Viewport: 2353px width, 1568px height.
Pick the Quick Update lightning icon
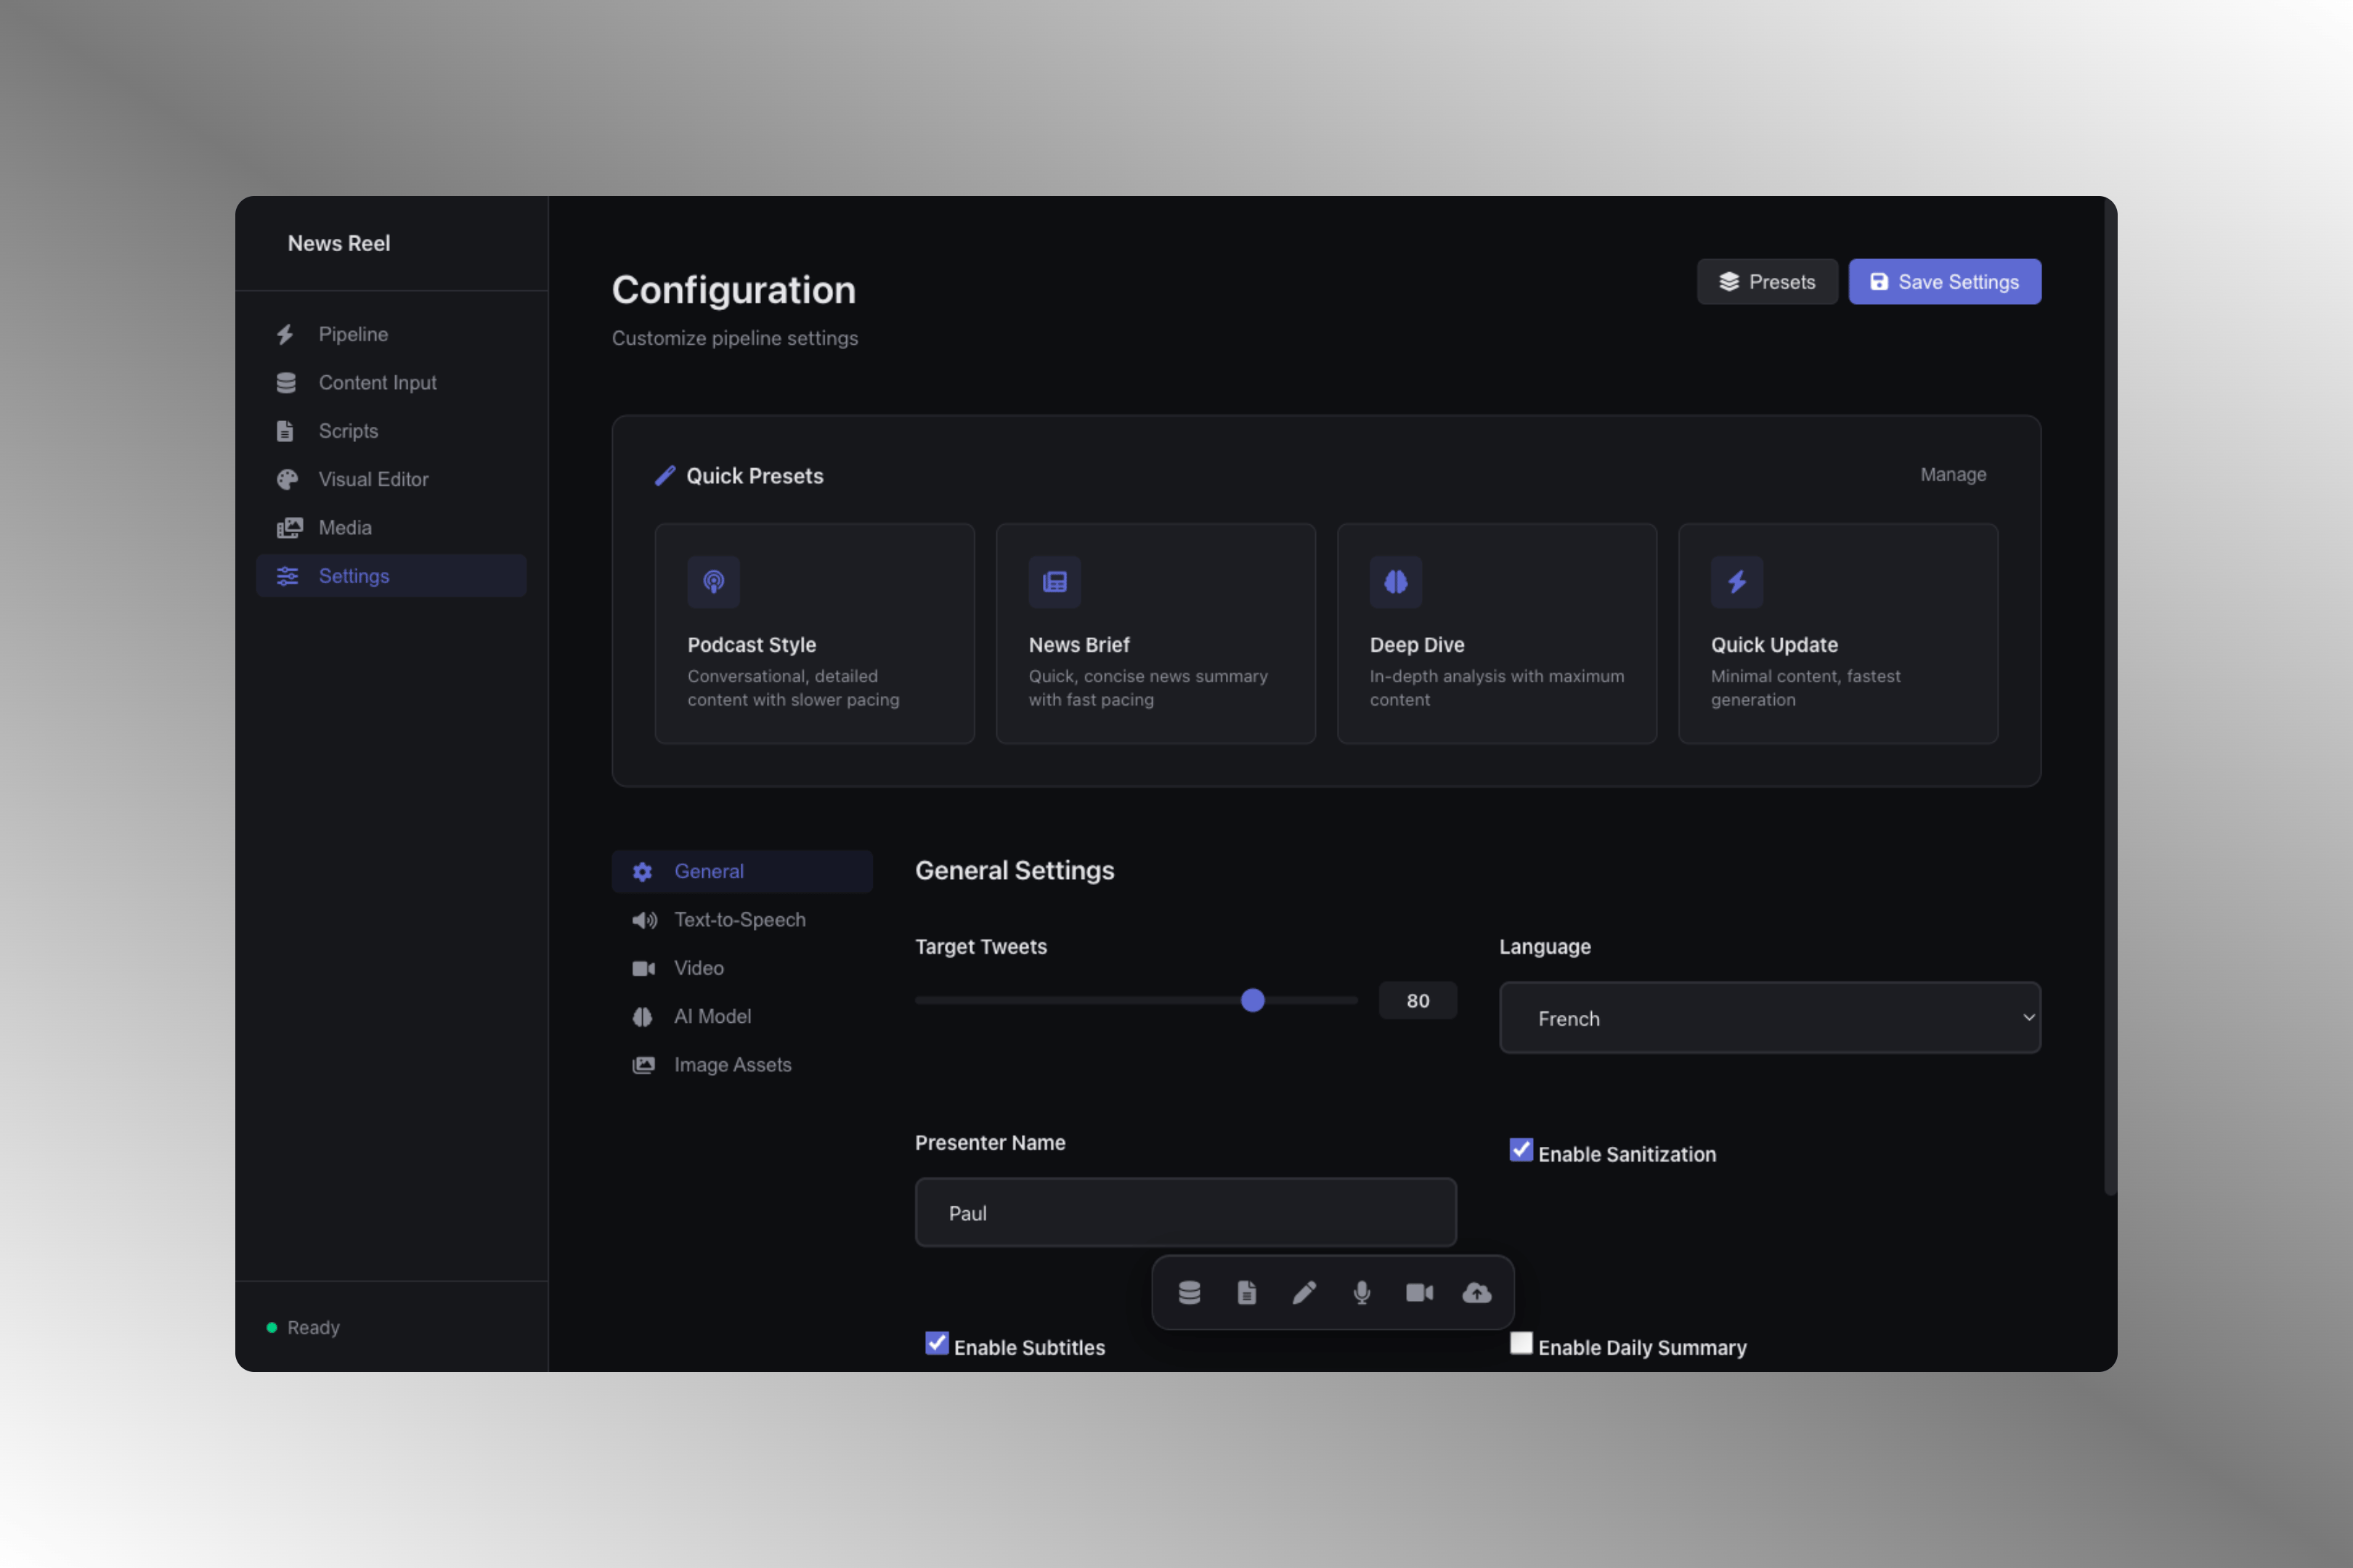click(x=1736, y=581)
